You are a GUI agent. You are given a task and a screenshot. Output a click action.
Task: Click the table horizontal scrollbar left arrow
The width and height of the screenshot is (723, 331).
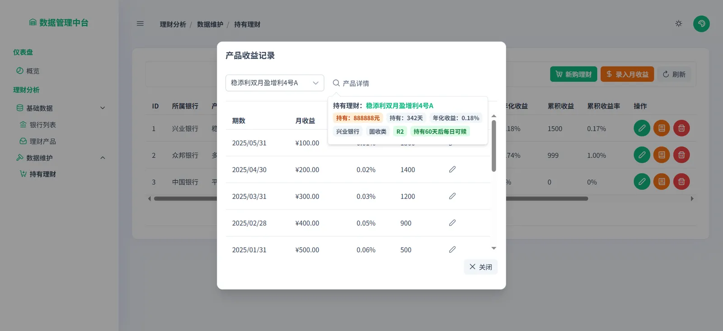tap(150, 199)
